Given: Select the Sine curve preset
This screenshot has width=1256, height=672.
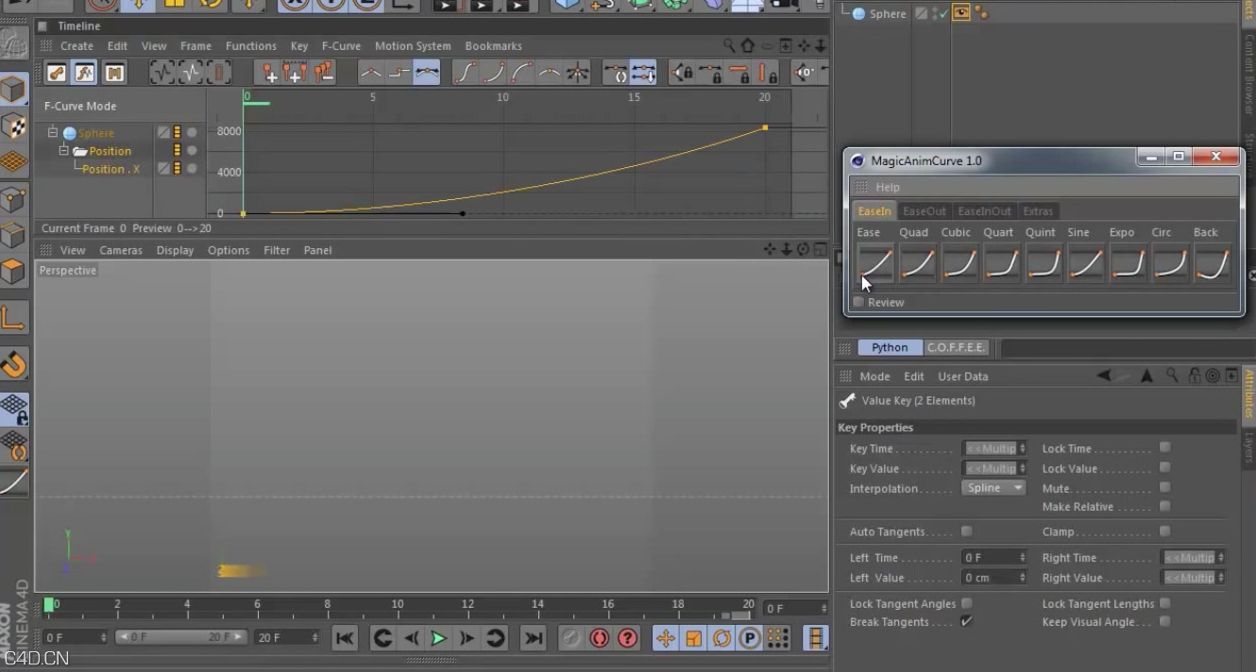Looking at the screenshot, I should [1086, 262].
